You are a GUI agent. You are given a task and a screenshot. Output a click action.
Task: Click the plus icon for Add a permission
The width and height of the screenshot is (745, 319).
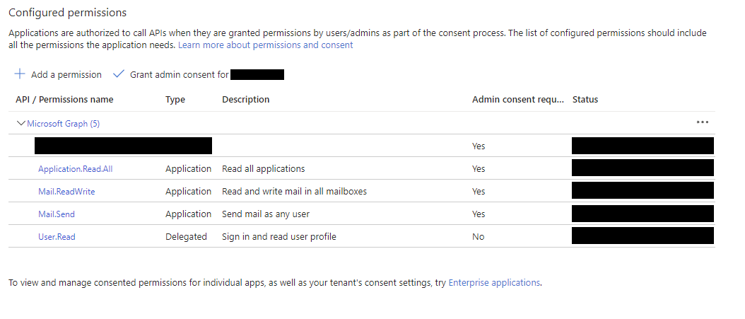pyautogui.click(x=20, y=74)
